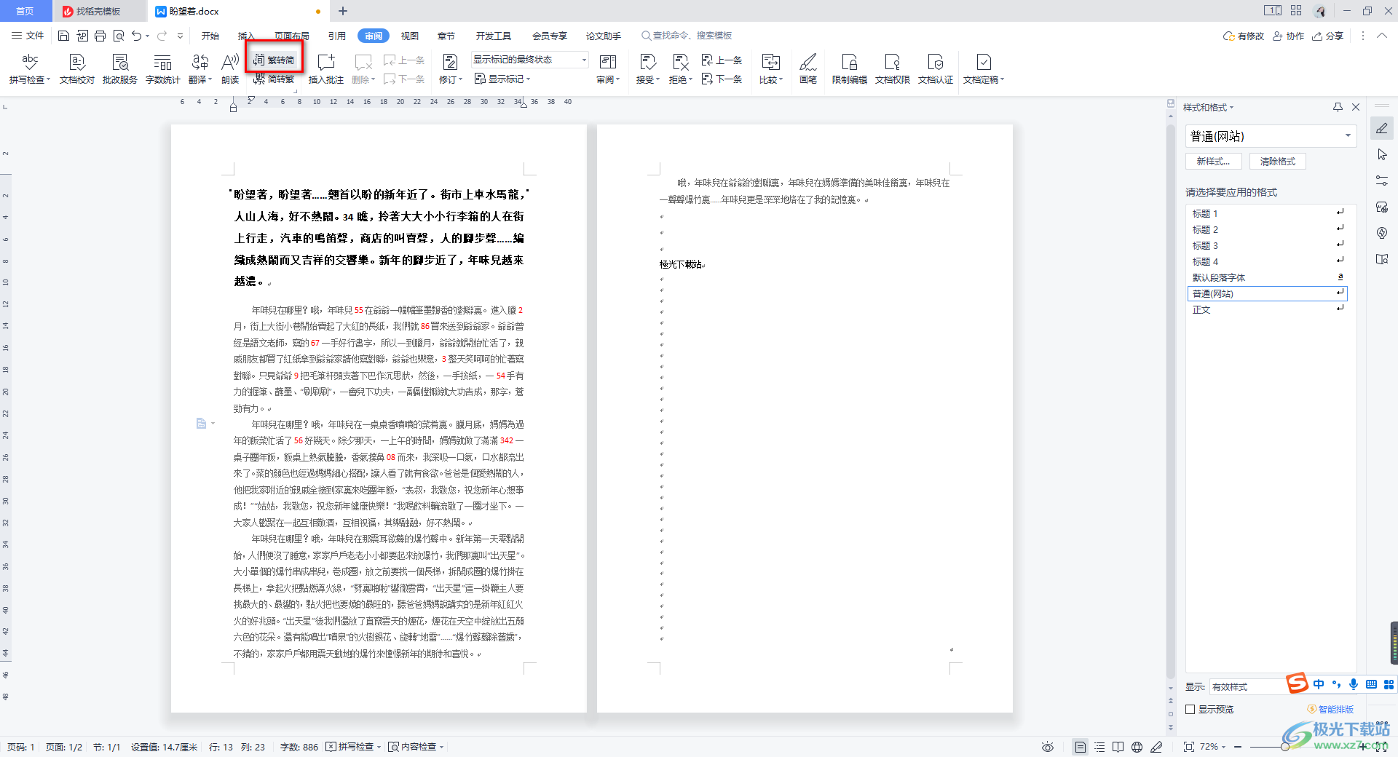Switch to web layout view
Image resolution: width=1398 pixels, height=757 pixels.
[1137, 747]
